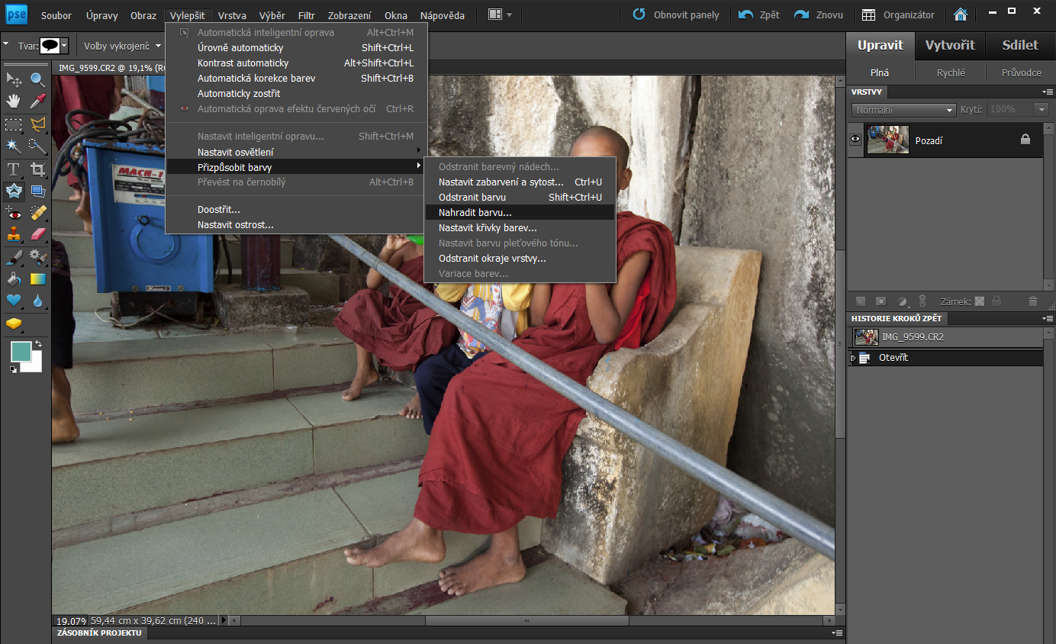This screenshot has height=644, width=1056.
Task: Choose Nahradit barvu... from the submenu
Action: (x=475, y=212)
